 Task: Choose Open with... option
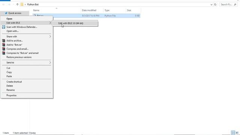point(12,31)
